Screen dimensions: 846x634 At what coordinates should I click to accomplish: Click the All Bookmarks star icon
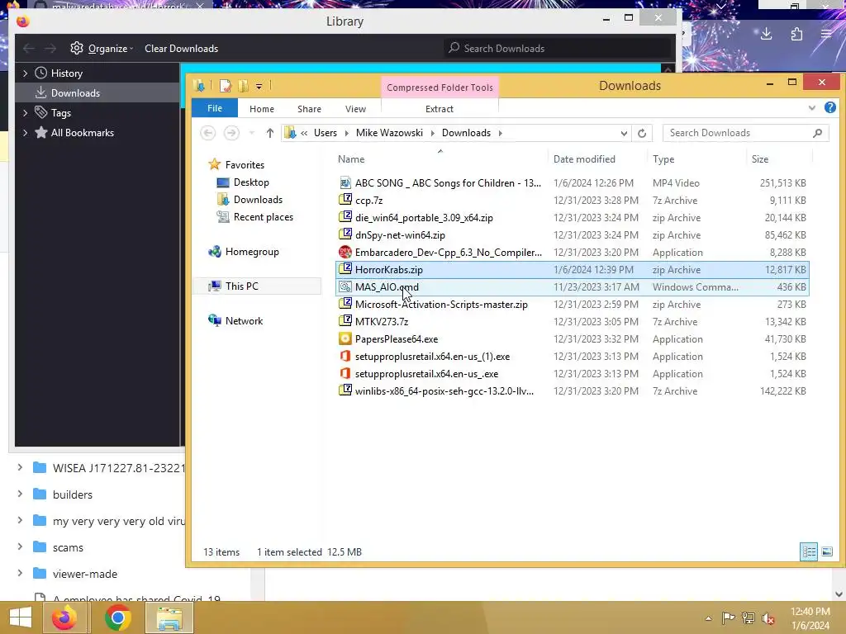click(41, 132)
